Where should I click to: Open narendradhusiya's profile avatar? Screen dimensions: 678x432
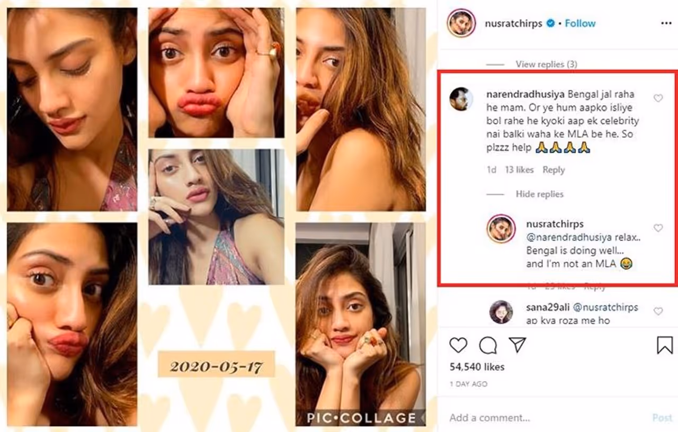461,99
